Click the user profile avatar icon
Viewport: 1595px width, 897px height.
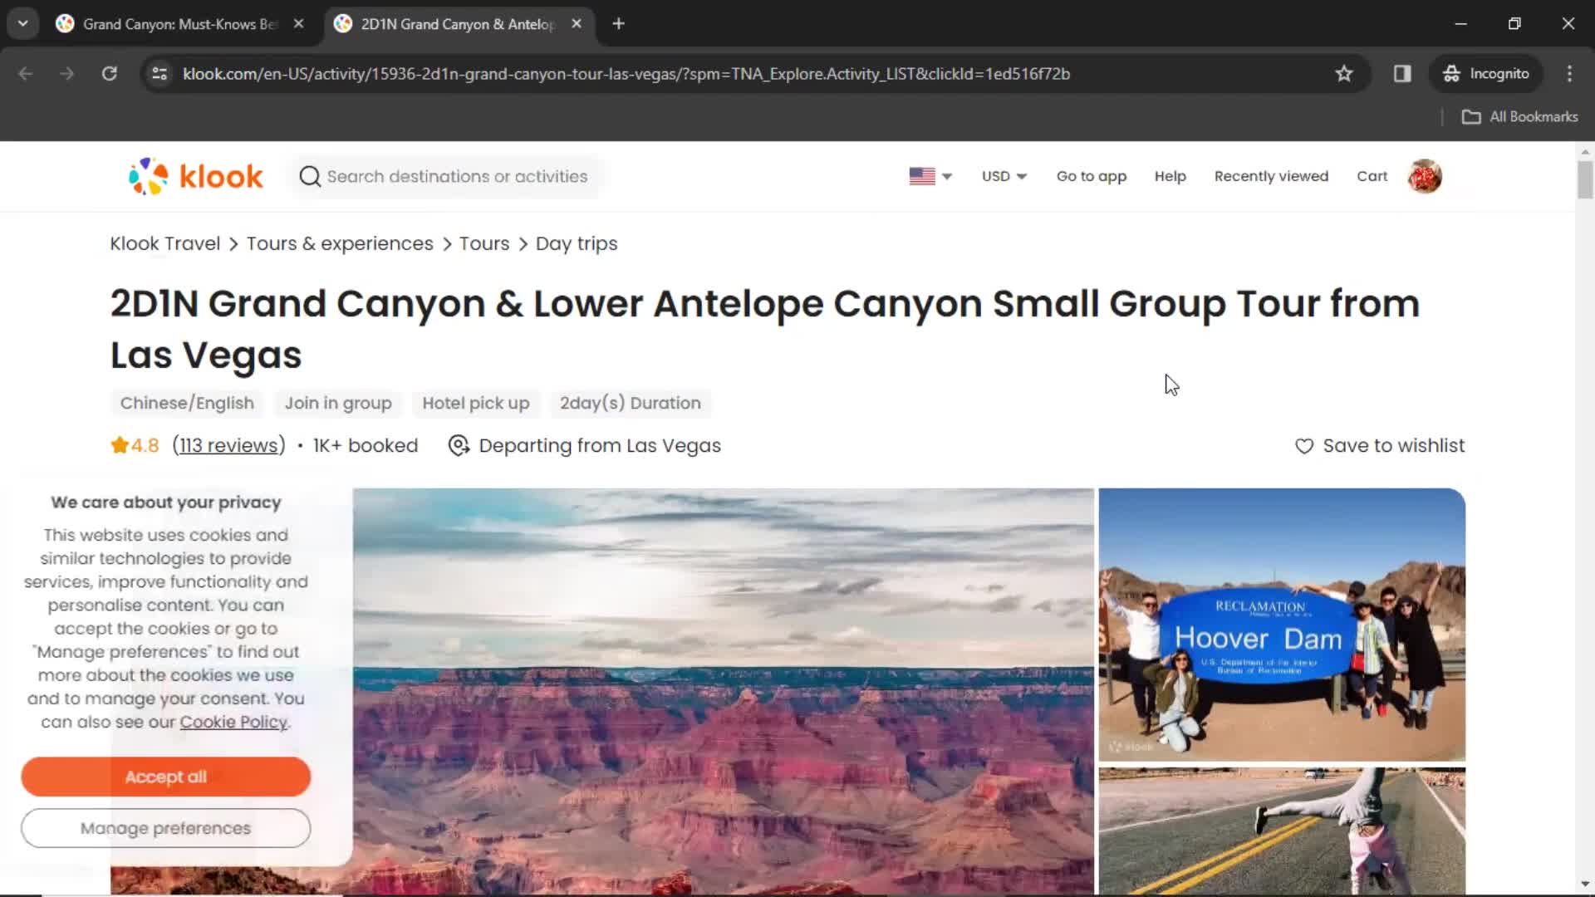pyautogui.click(x=1424, y=175)
